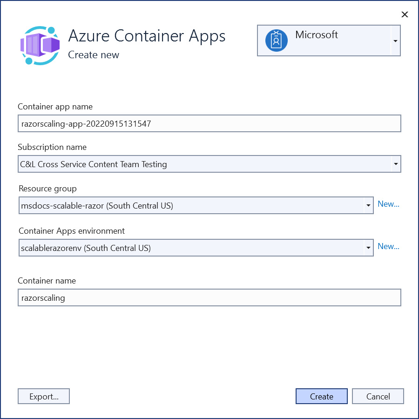Focus the Container app name text field
Image resolution: width=419 pixels, height=419 pixels.
[209, 124]
